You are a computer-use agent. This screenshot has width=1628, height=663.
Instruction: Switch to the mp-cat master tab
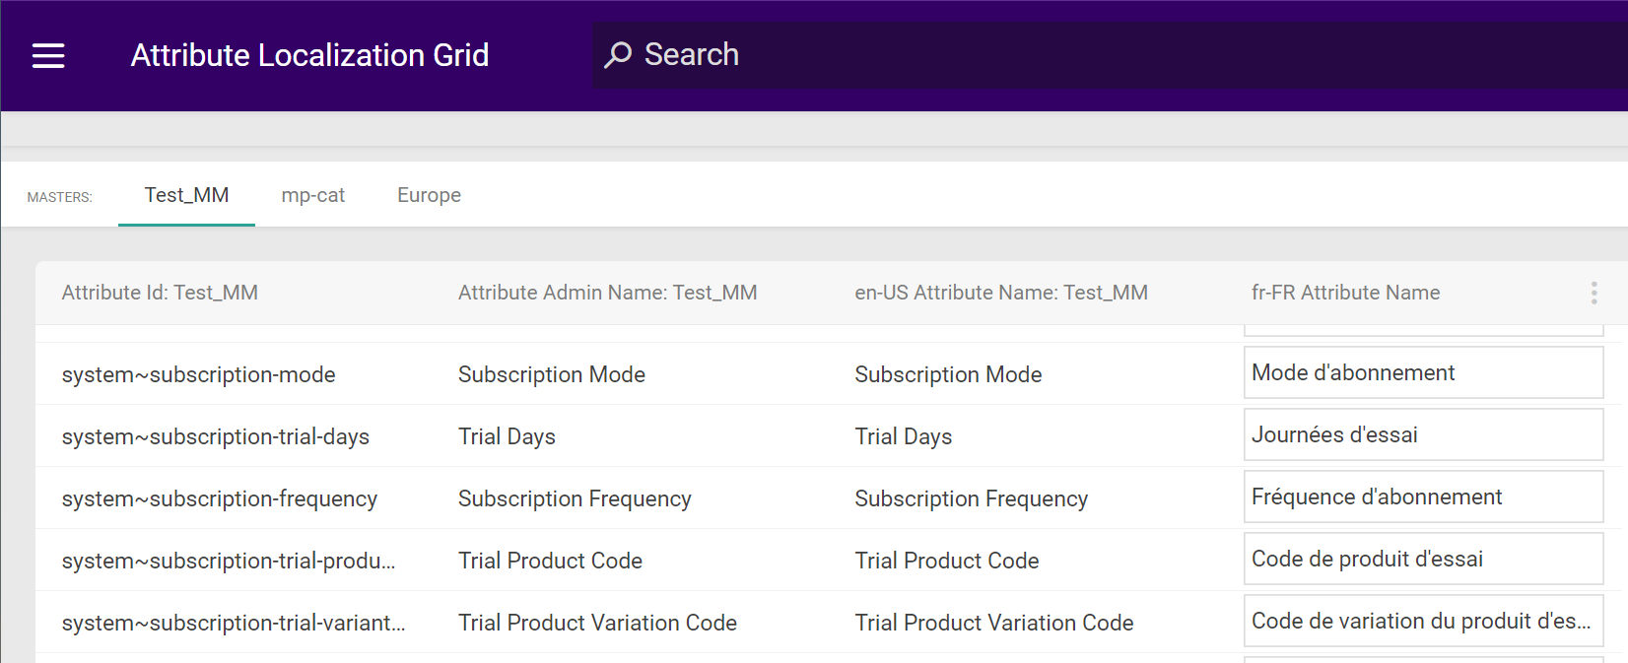[313, 195]
